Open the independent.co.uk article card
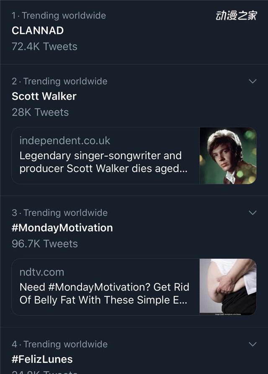Screen dimensions: 268x374 [x=134, y=155]
